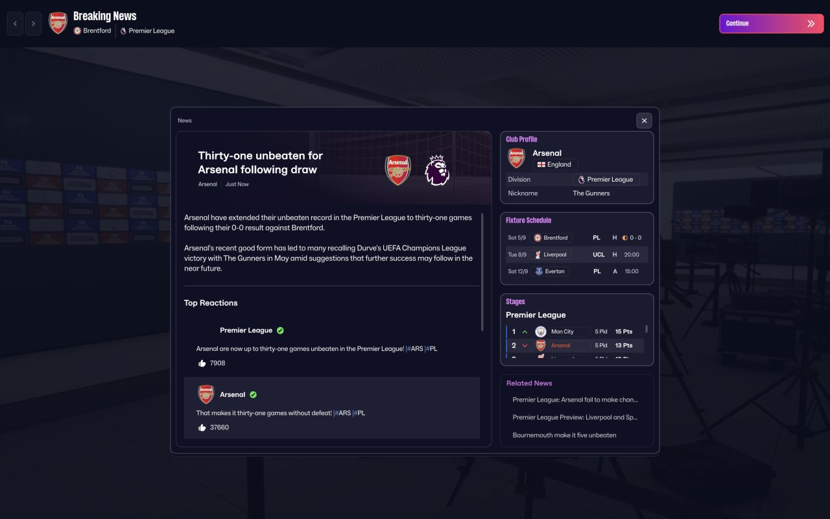Click the back navigation arrow

pos(15,24)
